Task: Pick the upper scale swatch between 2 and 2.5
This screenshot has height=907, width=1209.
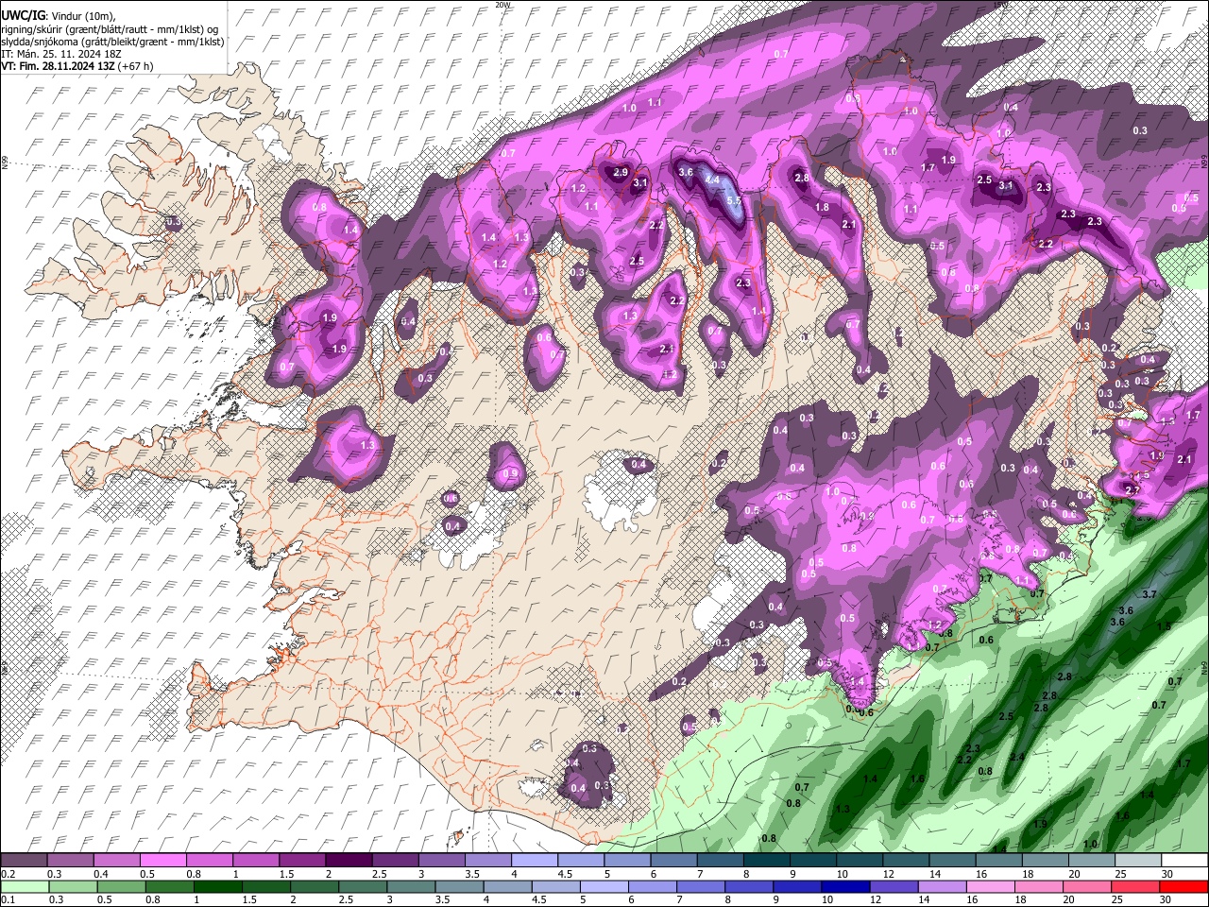Action: pyautogui.click(x=349, y=861)
